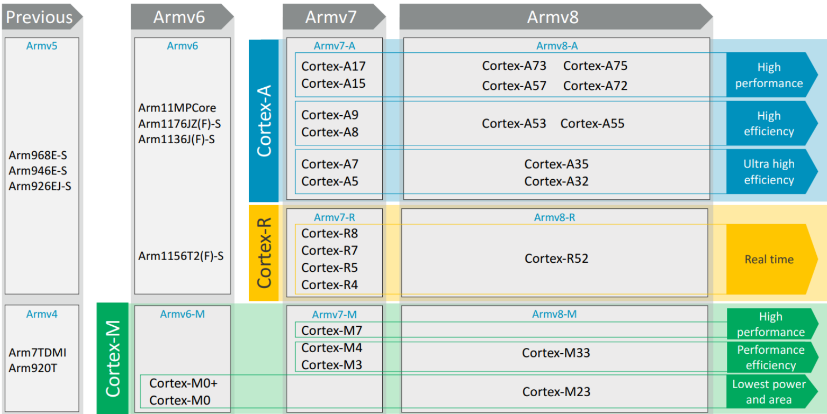
Task: Select the "Cortex-M0" entry without plus
Action: tap(180, 401)
